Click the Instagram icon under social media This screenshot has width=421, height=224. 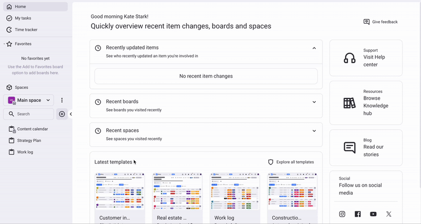(342, 214)
